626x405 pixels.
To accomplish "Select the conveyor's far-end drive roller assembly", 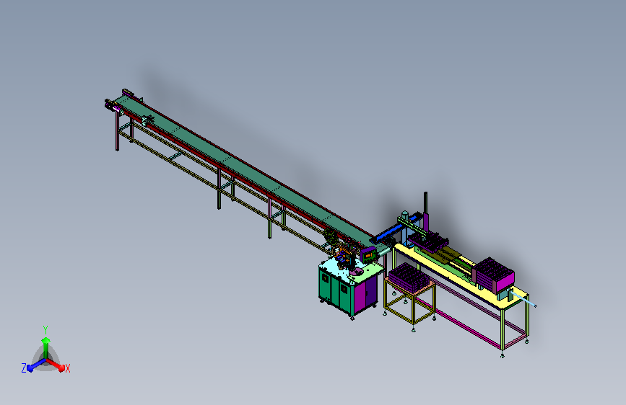I will [112, 105].
